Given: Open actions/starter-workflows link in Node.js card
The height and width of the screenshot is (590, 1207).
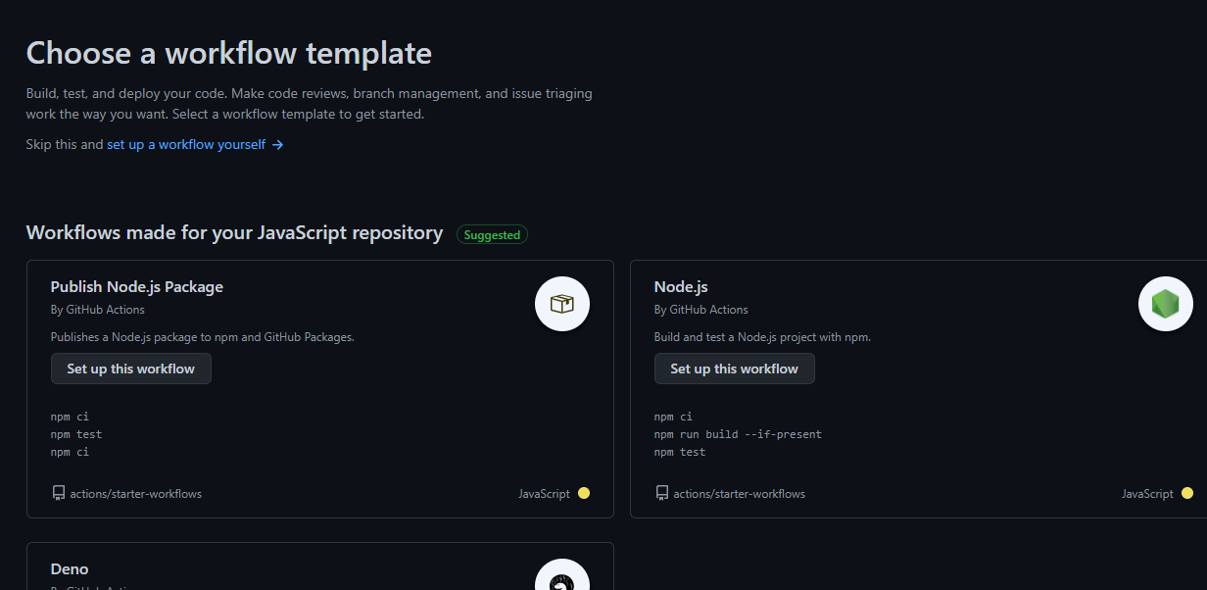Looking at the screenshot, I should pyautogui.click(x=740, y=494).
